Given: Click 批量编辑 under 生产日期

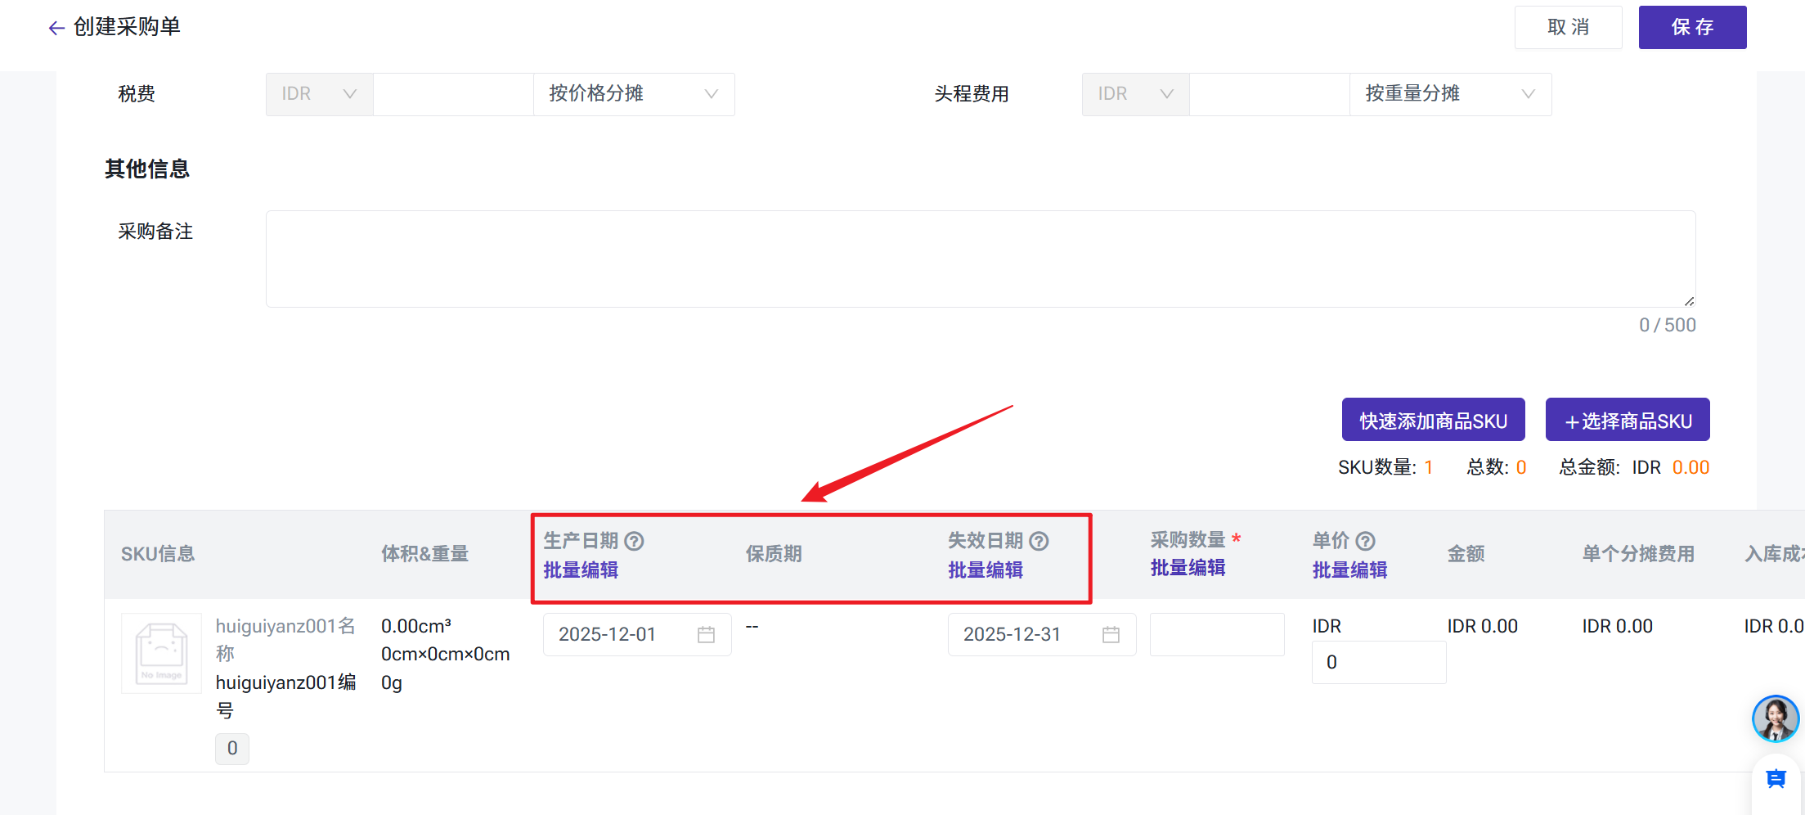Looking at the screenshot, I should point(581,570).
